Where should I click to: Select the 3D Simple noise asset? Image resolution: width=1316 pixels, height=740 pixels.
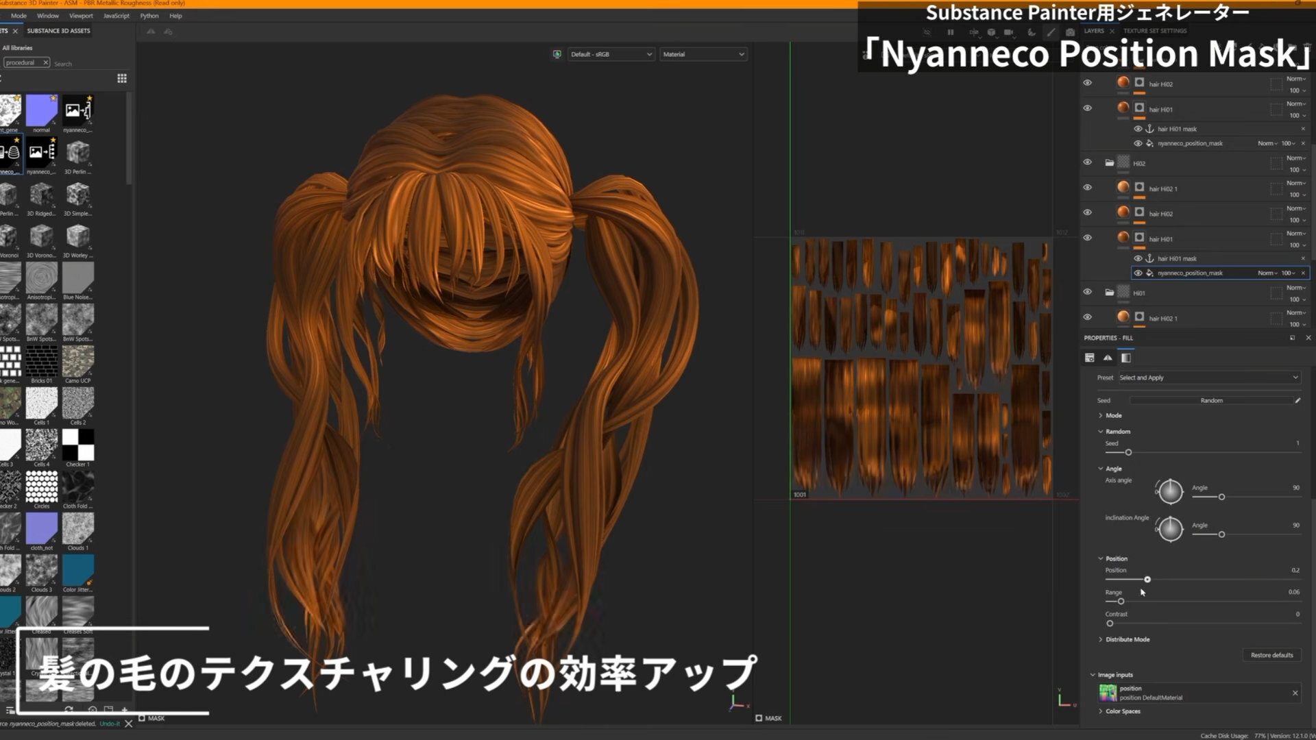click(78, 194)
